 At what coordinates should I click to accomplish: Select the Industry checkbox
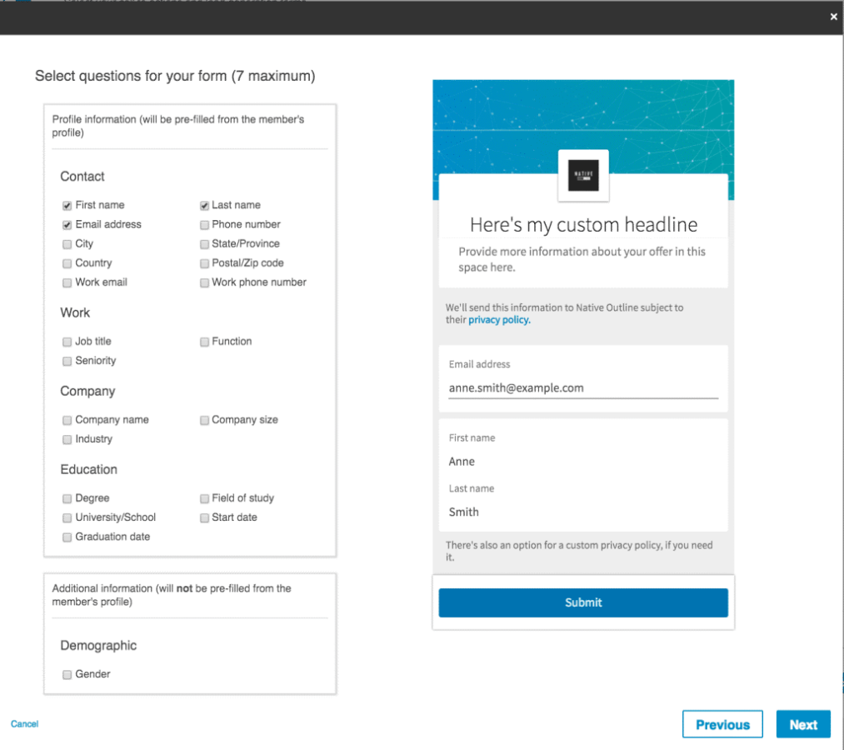[67, 439]
